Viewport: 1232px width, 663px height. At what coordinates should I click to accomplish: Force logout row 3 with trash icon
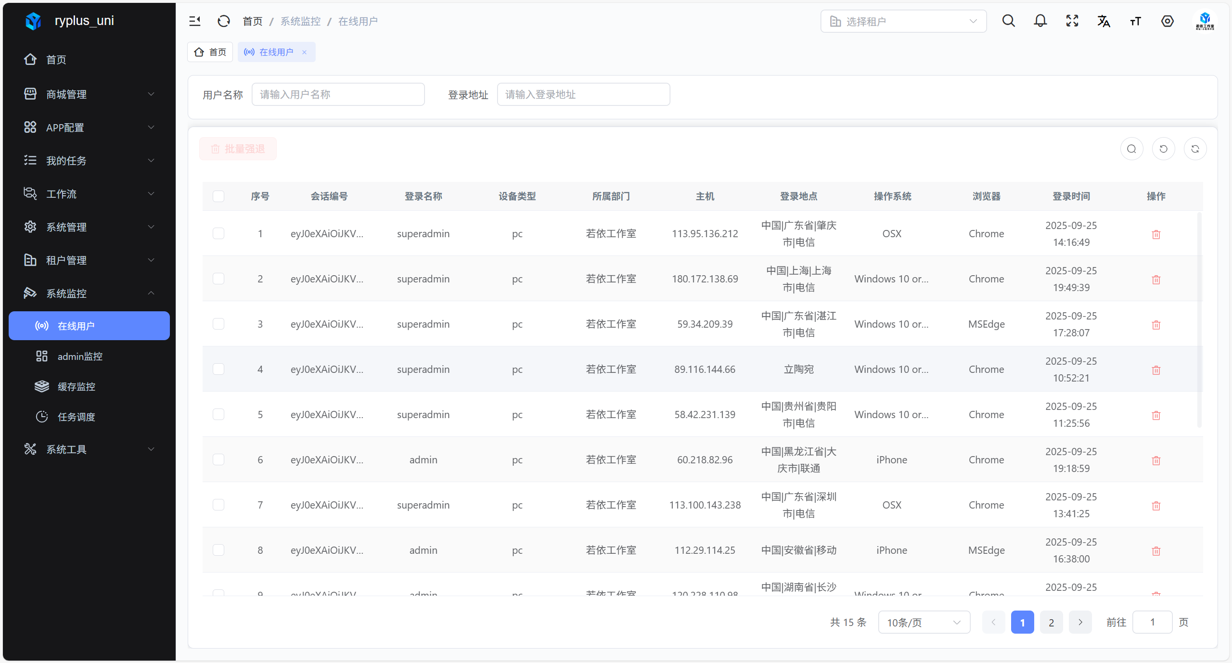coord(1156,325)
